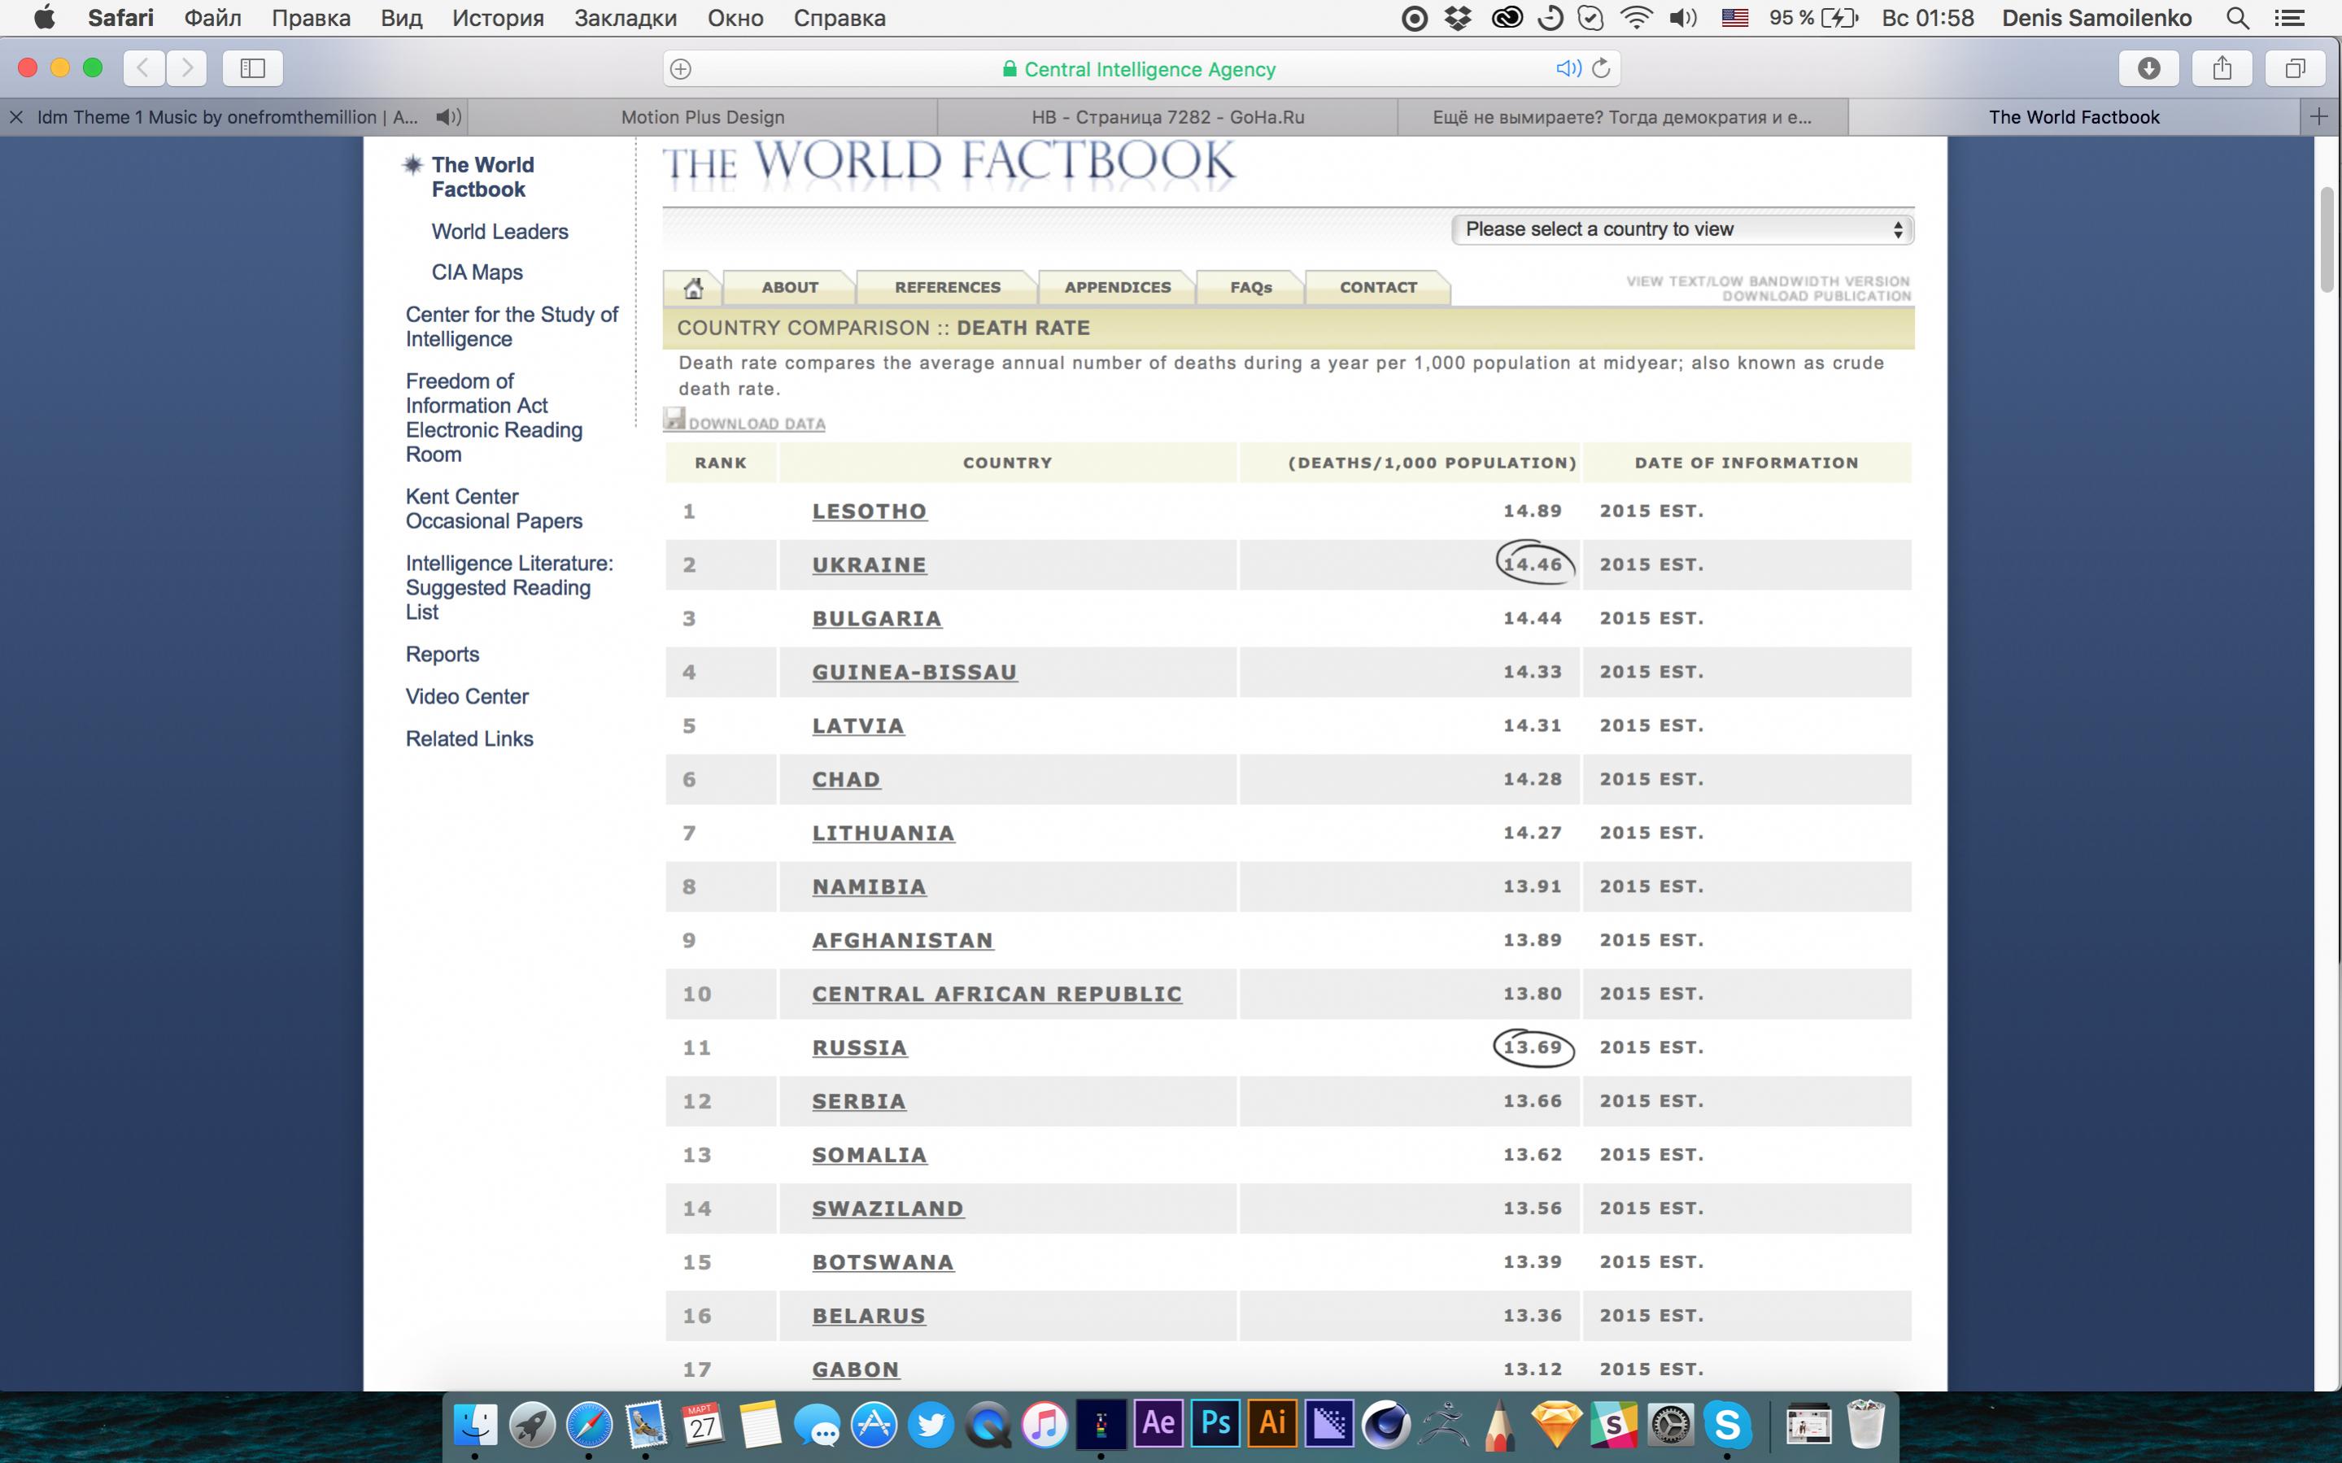The width and height of the screenshot is (2342, 1463).
Task: Click the Download Data disk icon
Action: point(674,419)
